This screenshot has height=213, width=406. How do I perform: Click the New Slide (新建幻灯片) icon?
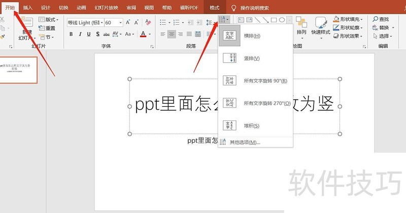coord(27,22)
